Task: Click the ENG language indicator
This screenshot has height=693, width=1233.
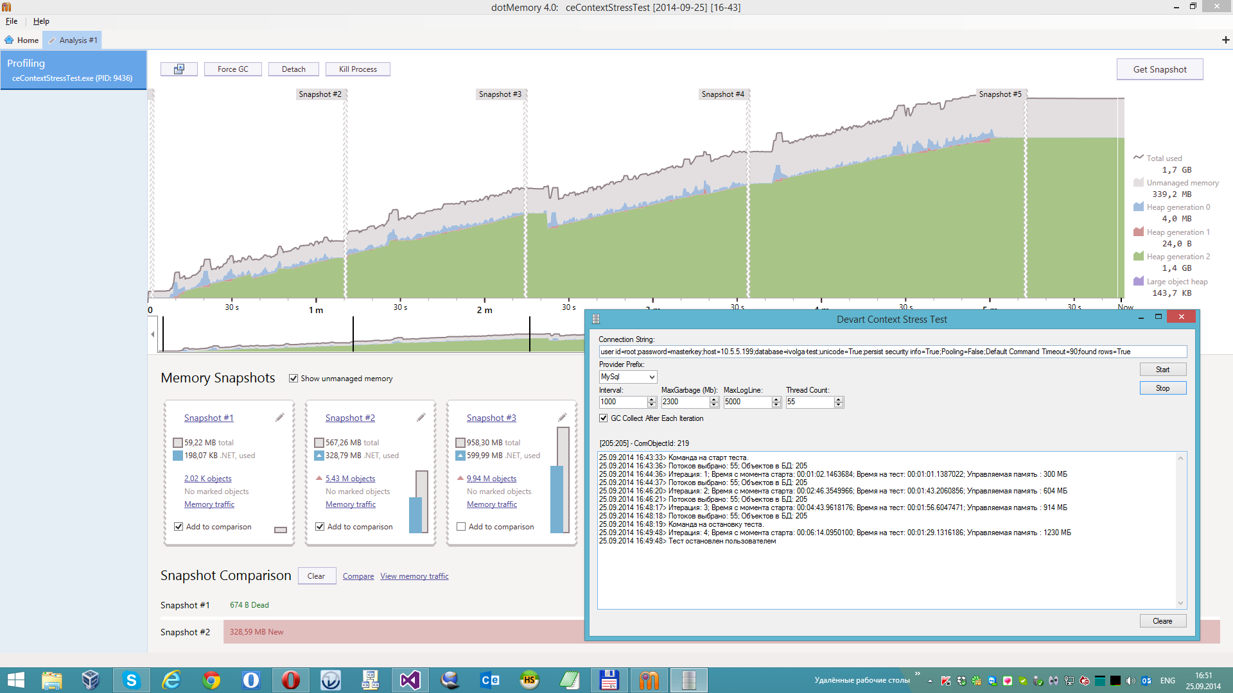Action: tap(1168, 681)
